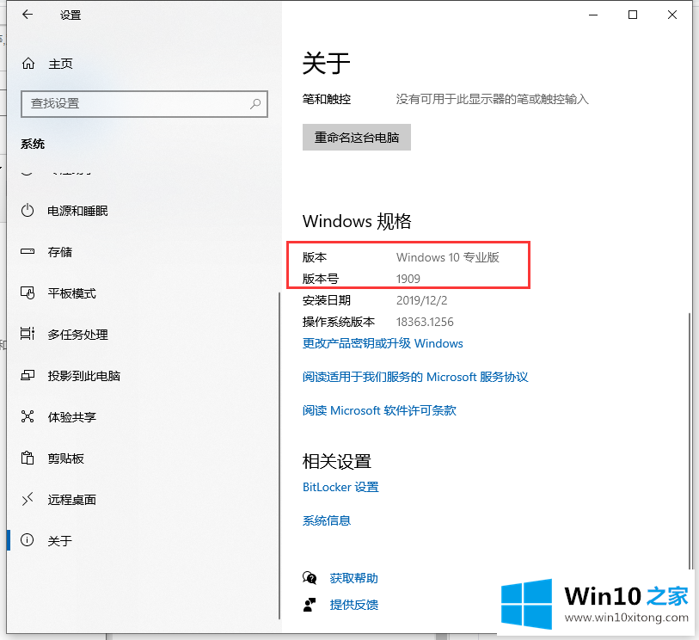Click the Power & sleep icon

coord(28,211)
